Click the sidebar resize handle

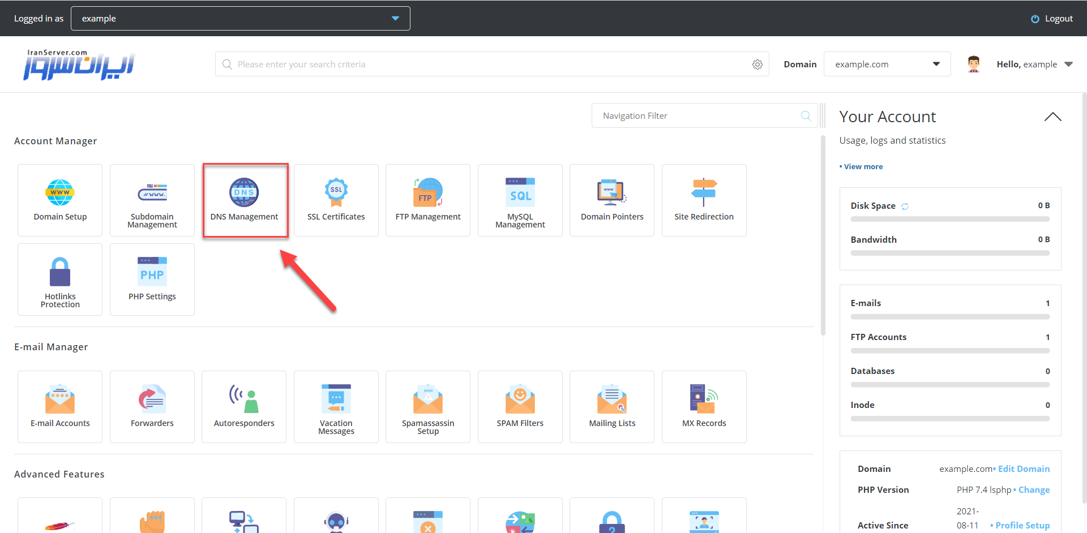click(823, 116)
